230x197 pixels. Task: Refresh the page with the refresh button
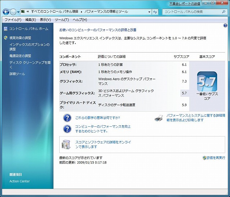pyautogui.click(x=155, y=12)
